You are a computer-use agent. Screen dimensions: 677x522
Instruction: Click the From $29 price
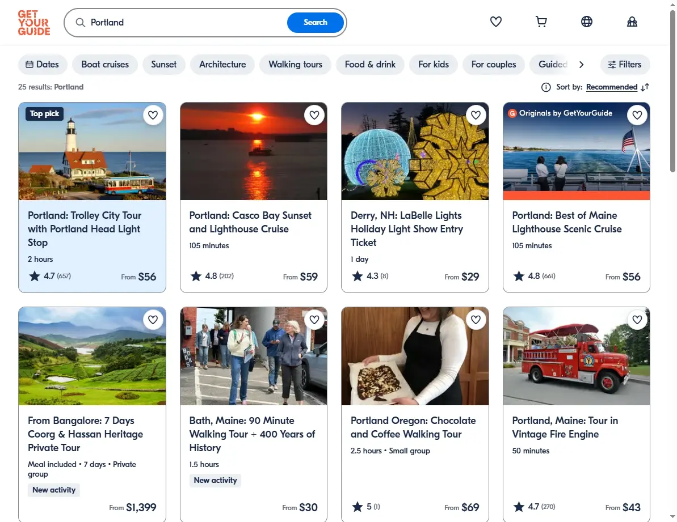[461, 277]
